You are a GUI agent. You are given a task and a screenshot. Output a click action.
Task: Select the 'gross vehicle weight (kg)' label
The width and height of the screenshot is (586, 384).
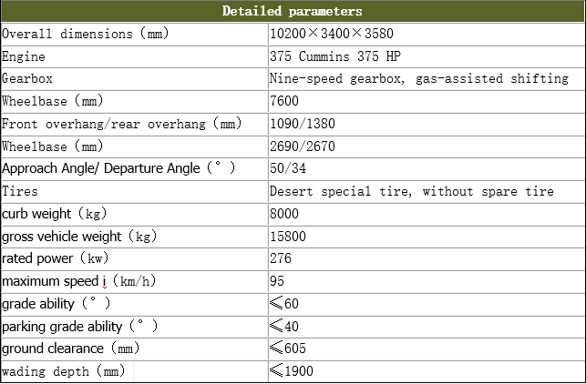[x=79, y=237]
